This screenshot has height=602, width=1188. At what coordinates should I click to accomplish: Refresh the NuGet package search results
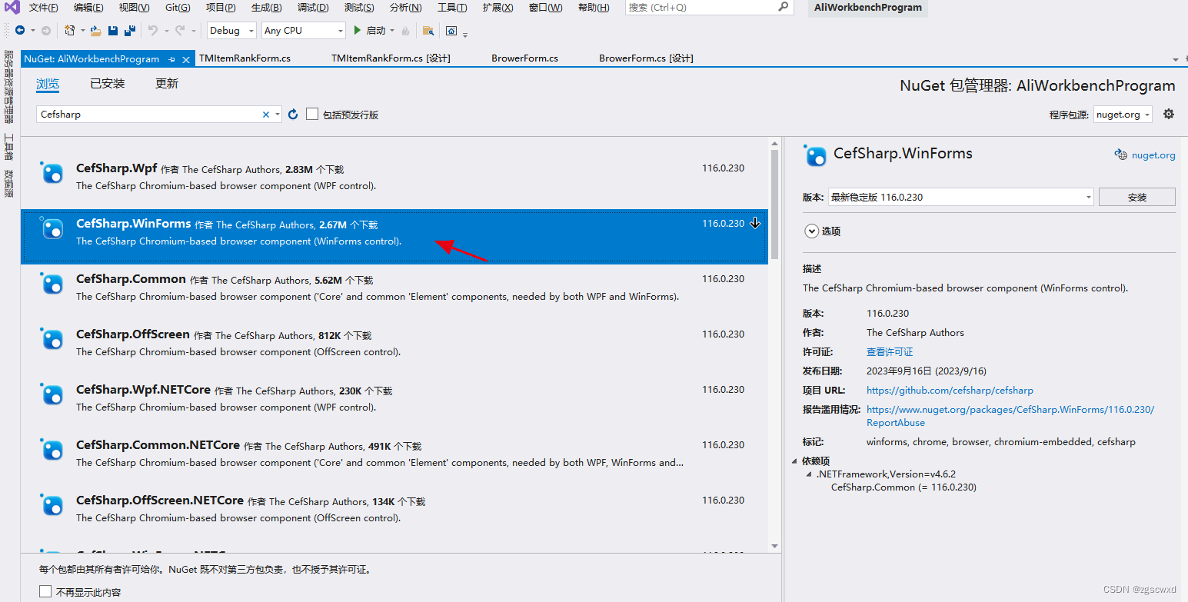click(x=293, y=115)
